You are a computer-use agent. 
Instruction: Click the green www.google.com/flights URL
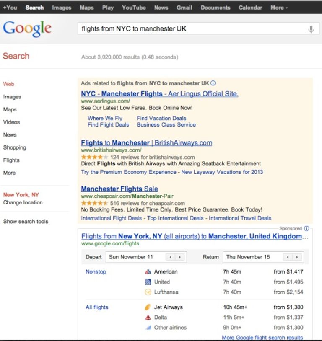110,243
